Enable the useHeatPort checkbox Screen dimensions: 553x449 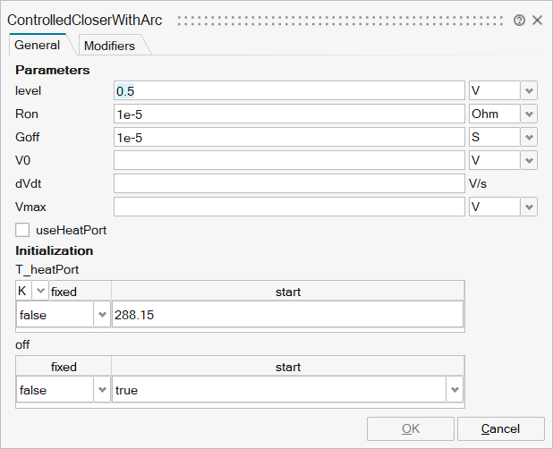coord(23,230)
